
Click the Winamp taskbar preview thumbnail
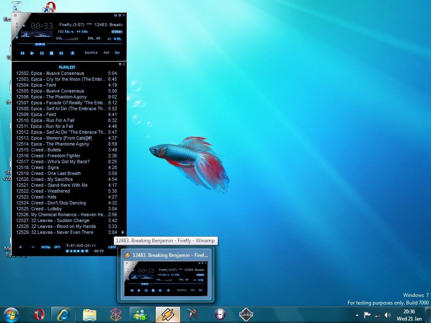(166, 279)
